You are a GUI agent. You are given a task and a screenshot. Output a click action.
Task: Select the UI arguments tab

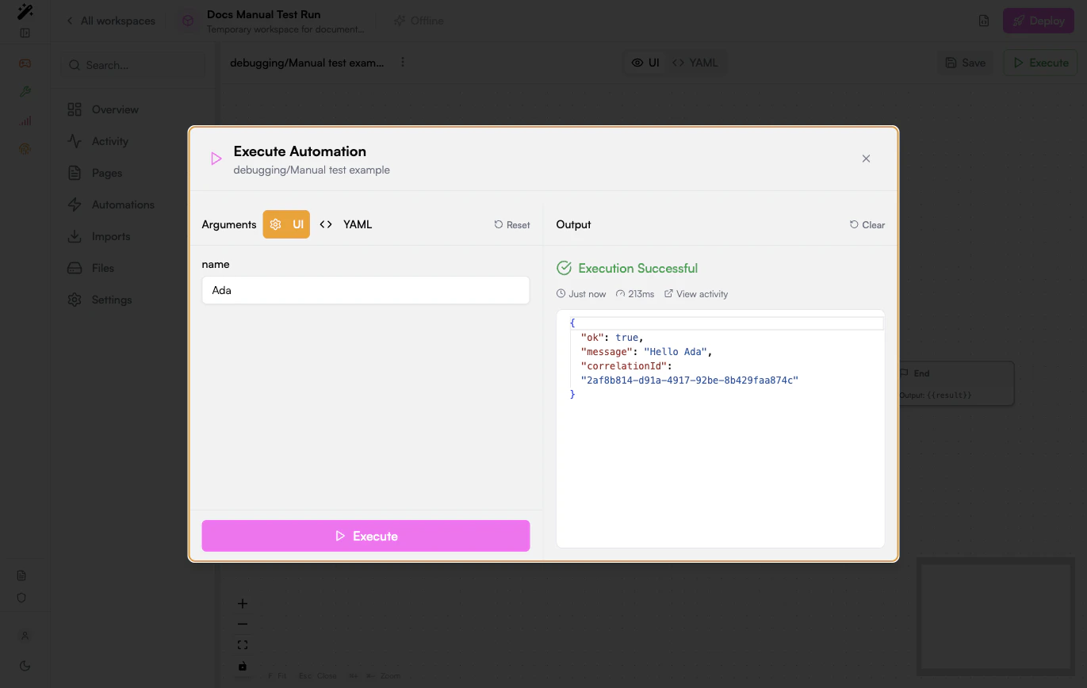point(286,224)
